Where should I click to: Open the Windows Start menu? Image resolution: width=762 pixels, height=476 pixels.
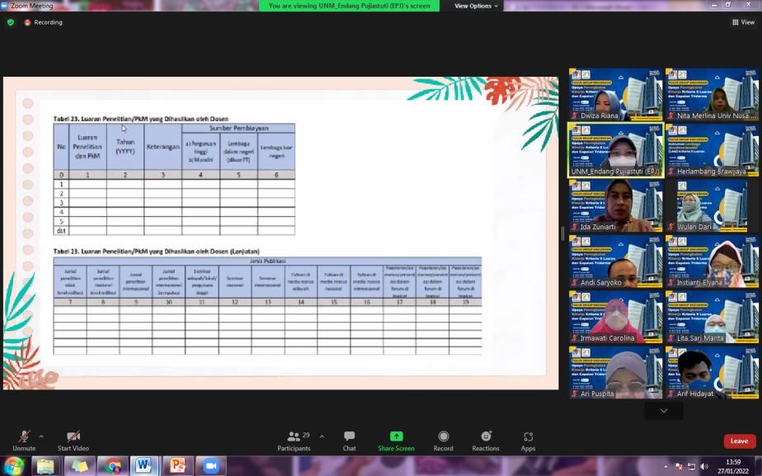point(14,466)
